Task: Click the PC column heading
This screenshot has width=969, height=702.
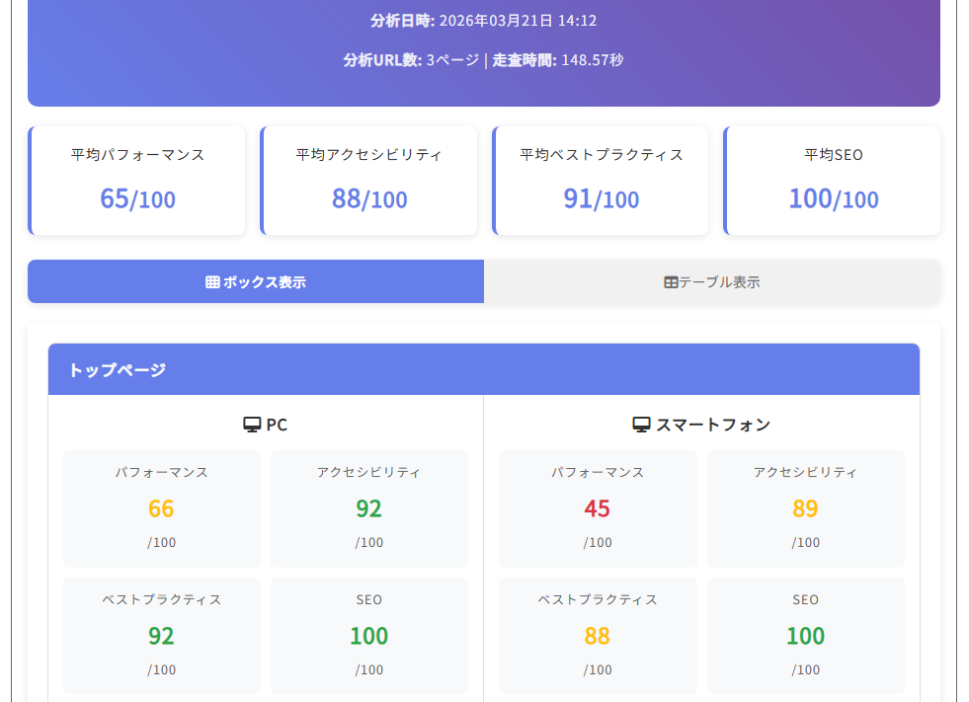Action: pyautogui.click(x=265, y=425)
